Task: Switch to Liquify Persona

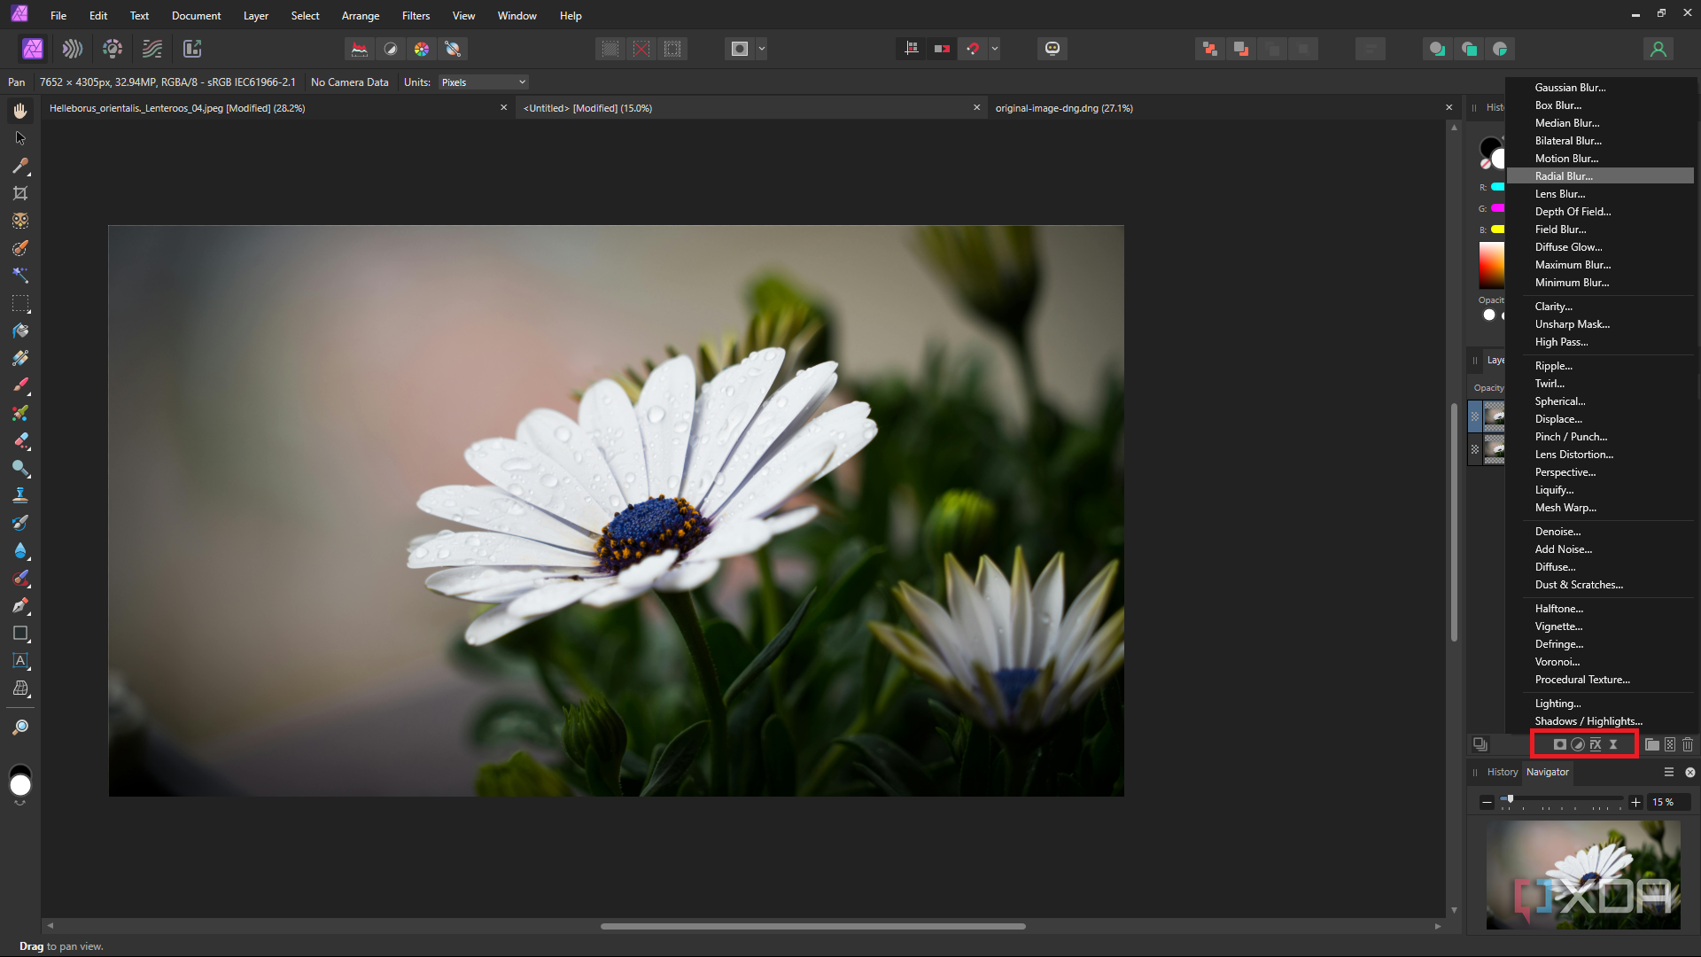Action: coord(73,49)
